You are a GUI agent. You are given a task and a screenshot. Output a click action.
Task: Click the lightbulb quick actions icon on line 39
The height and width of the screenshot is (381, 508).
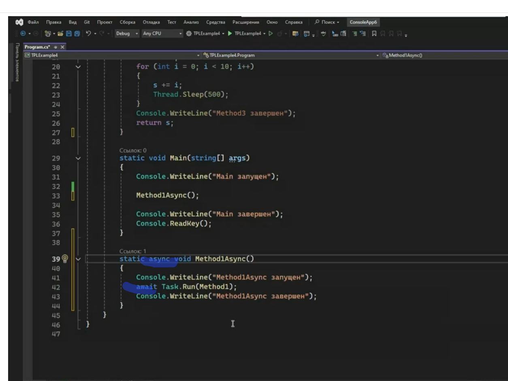(65, 259)
